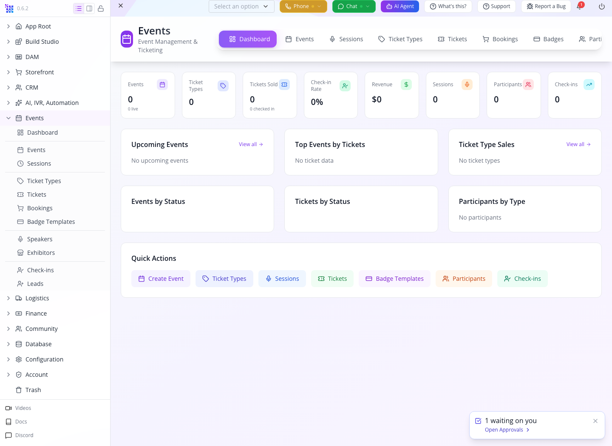612x446 pixels.
Task: Click the Tickets Sold ticket icon
Action: tap(285, 85)
